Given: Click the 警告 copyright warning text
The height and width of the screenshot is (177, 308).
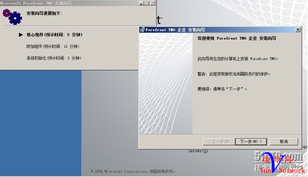Looking at the screenshot, I should (x=234, y=74).
